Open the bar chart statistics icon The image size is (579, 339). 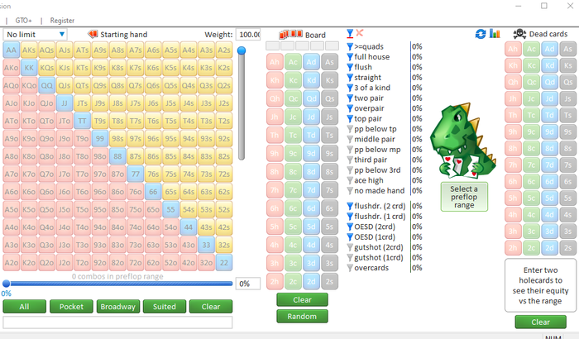(x=495, y=34)
